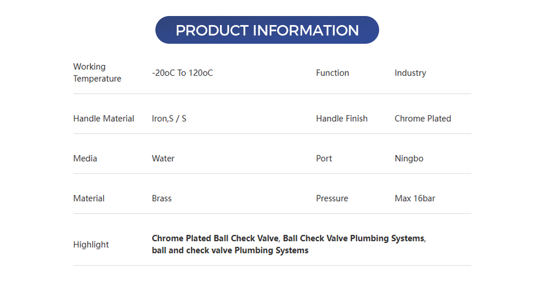This screenshot has width=534, height=286.
Task: Click the Working Temperature label
Action: tap(97, 73)
